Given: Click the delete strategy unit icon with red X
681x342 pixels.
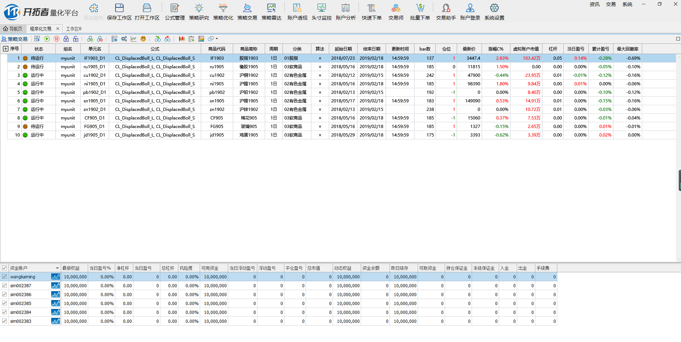Looking at the screenshot, I should pos(100,39).
